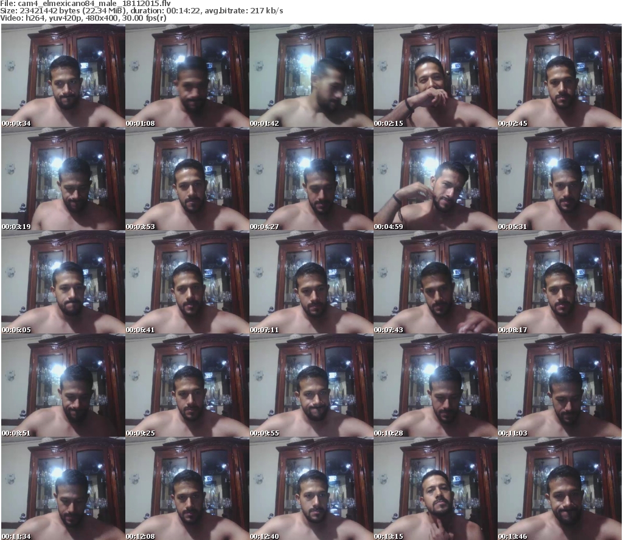
Task: Pick the contact sheet frame at 00:07:11
Action: click(x=311, y=282)
